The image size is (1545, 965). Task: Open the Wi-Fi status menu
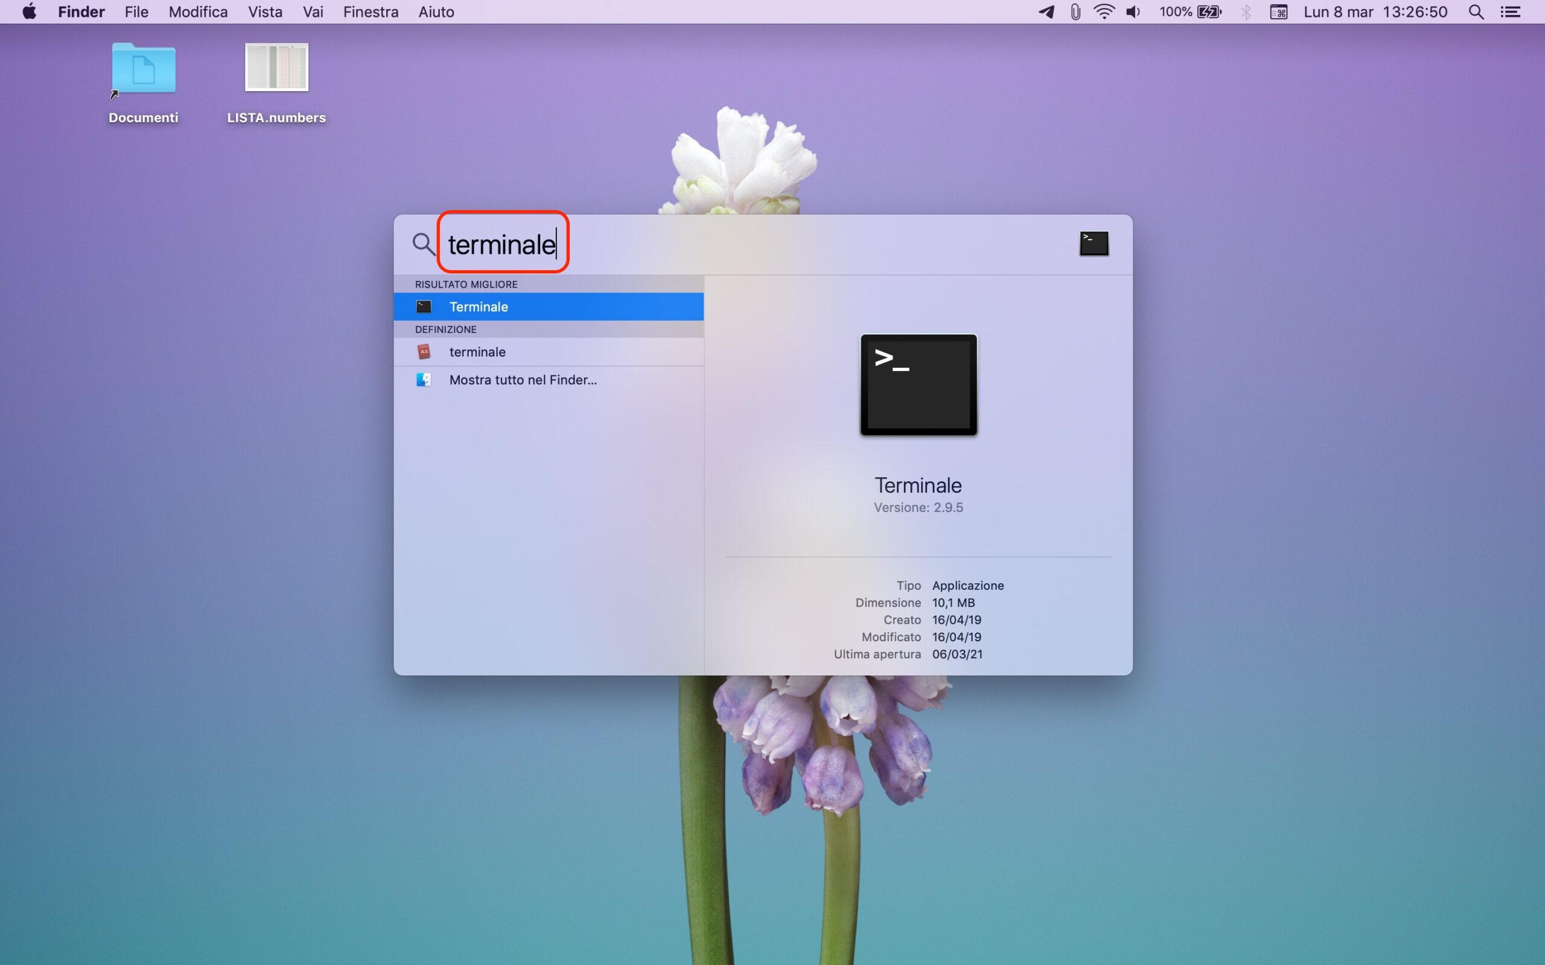1104,12
